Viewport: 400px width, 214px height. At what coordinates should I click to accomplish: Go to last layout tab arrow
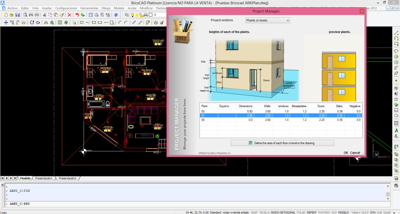(15, 178)
